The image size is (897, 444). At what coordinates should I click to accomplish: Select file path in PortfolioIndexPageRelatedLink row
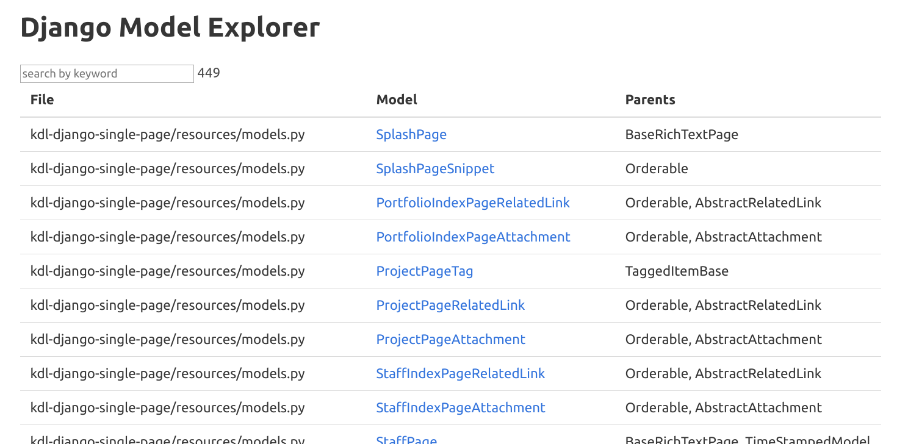click(x=167, y=203)
